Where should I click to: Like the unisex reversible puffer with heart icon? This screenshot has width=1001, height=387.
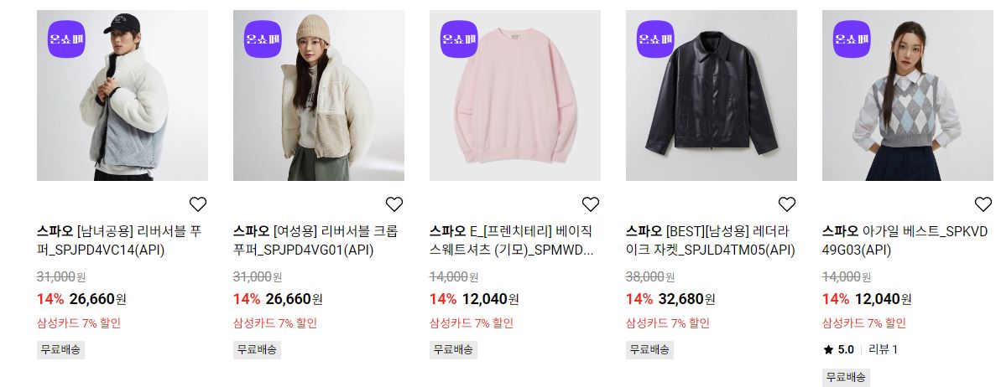click(198, 204)
